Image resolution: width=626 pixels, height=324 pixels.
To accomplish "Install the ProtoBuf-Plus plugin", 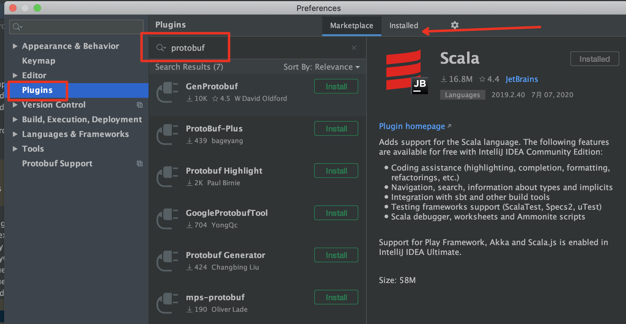I will click(x=336, y=129).
